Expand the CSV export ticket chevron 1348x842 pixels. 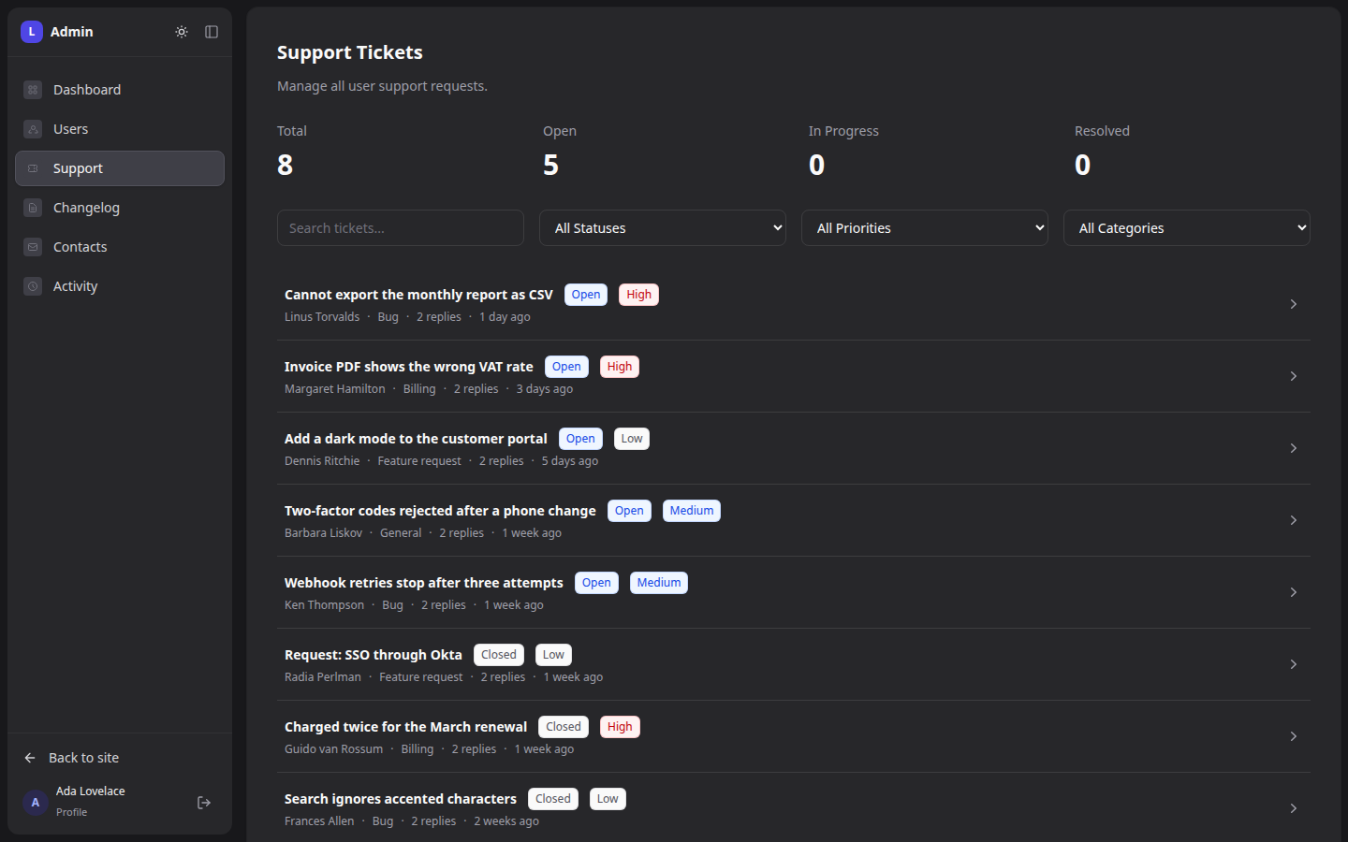1294,304
